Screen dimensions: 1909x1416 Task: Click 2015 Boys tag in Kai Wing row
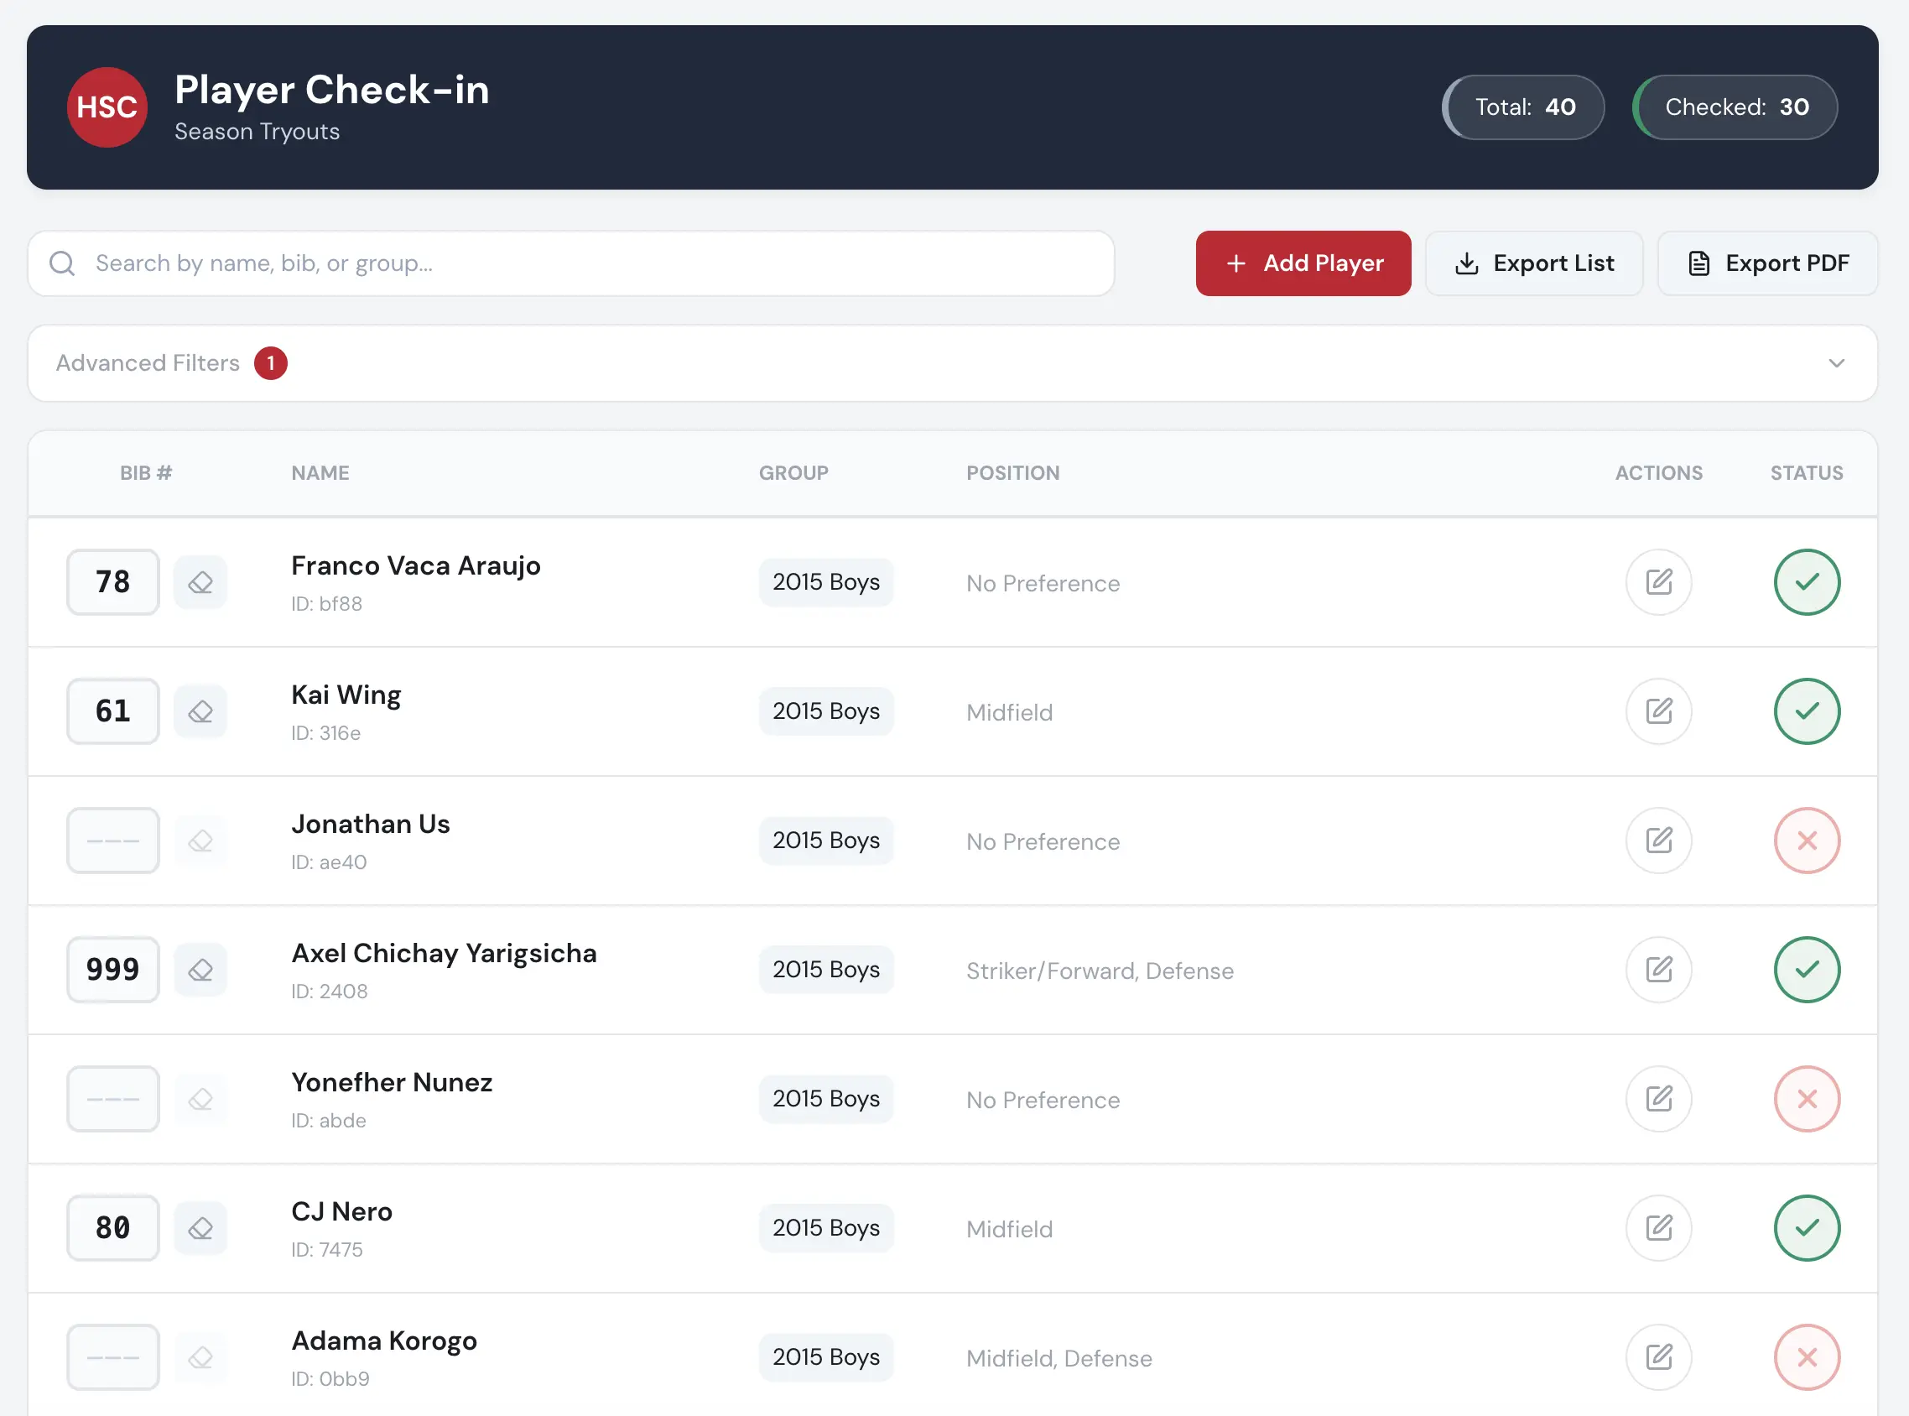click(x=826, y=711)
